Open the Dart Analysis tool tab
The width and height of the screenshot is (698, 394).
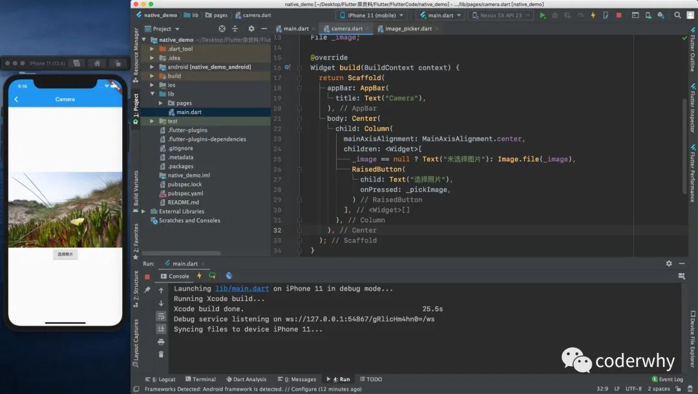click(246, 379)
